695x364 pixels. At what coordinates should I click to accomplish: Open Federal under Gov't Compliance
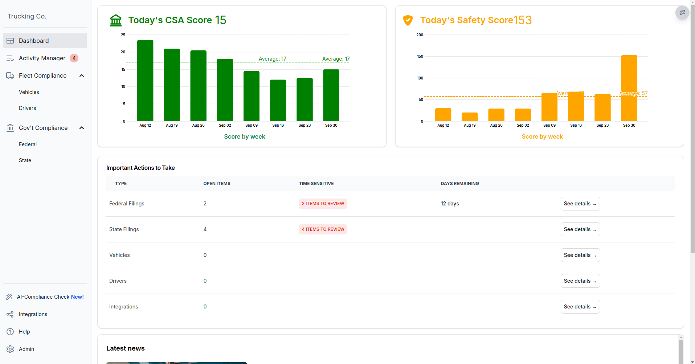click(x=28, y=144)
